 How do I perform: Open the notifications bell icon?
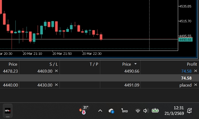click(189, 110)
